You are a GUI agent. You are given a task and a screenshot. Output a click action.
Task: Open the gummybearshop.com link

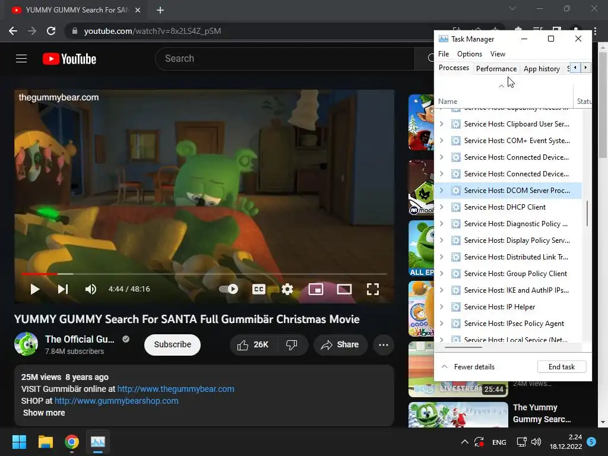pos(116,401)
